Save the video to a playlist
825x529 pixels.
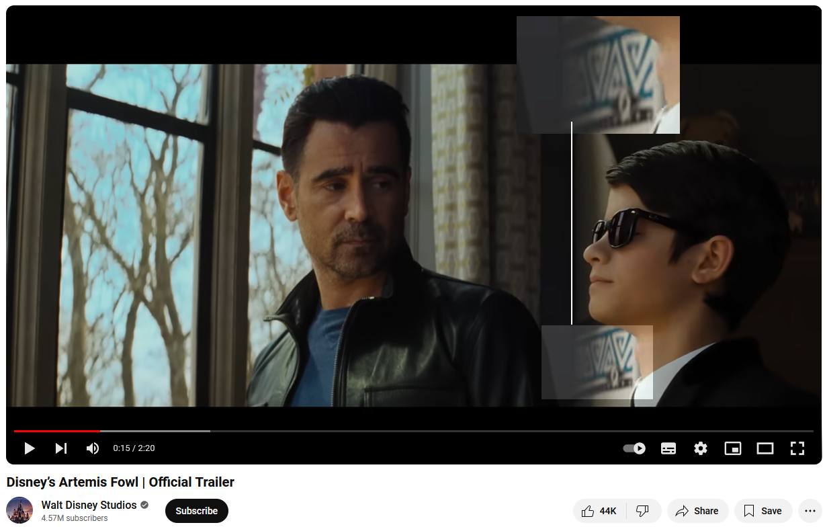pyautogui.click(x=763, y=511)
